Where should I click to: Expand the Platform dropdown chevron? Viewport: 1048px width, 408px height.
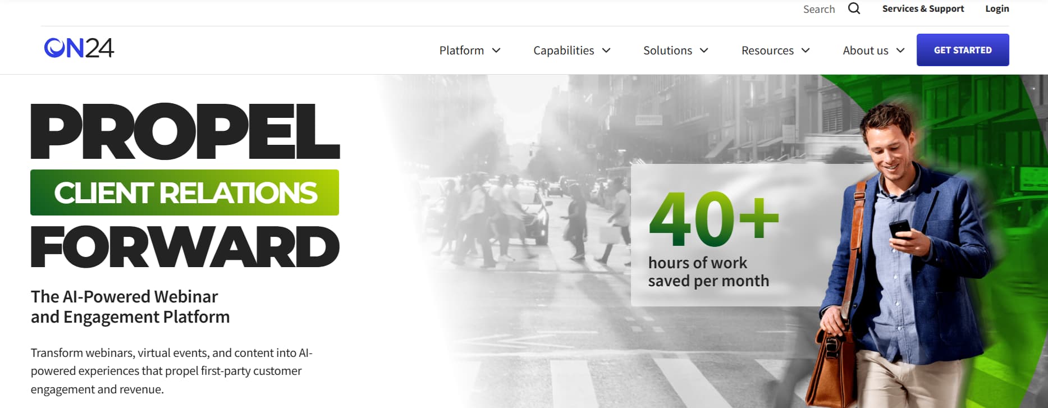496,51
